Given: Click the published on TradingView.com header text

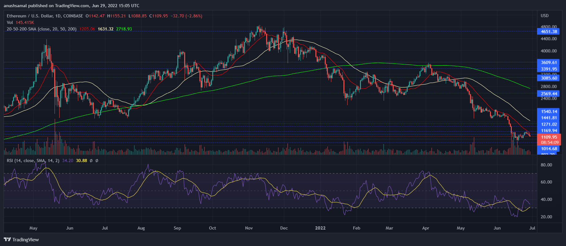Looking at the screenshot, I should pos(58,6).
